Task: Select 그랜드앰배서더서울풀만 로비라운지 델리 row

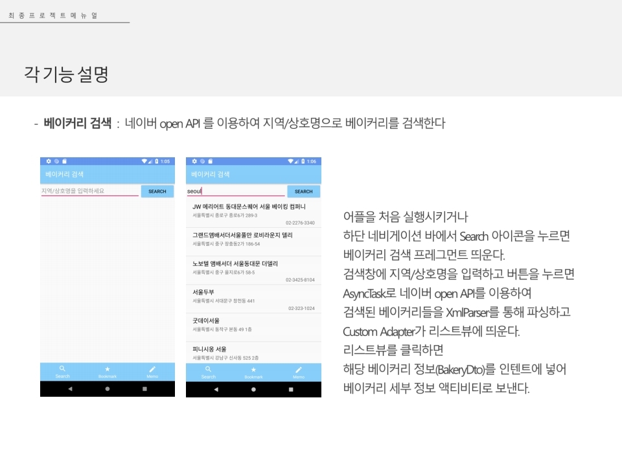Action: coord(253,241)
